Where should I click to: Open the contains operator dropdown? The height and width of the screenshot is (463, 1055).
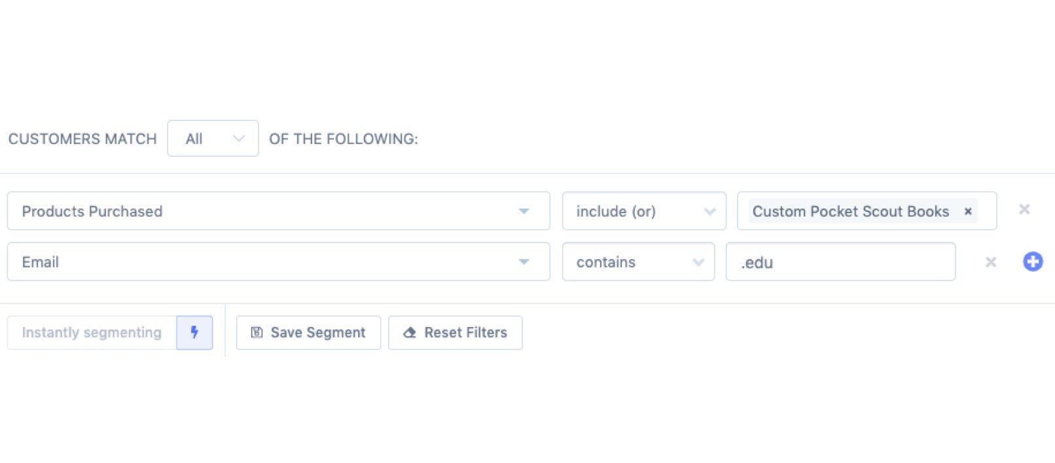point(638,262)
